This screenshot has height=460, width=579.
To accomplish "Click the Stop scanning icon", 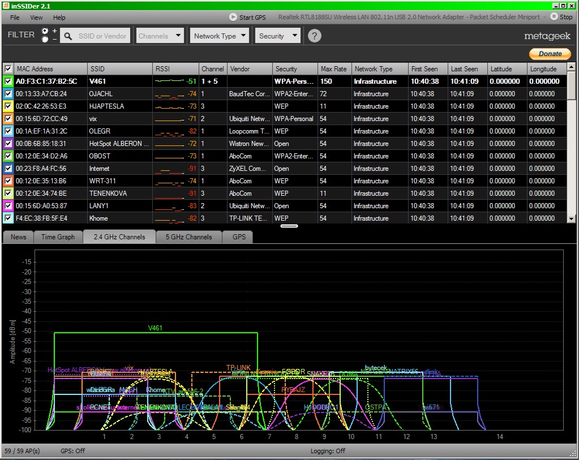I will (554, 17).
